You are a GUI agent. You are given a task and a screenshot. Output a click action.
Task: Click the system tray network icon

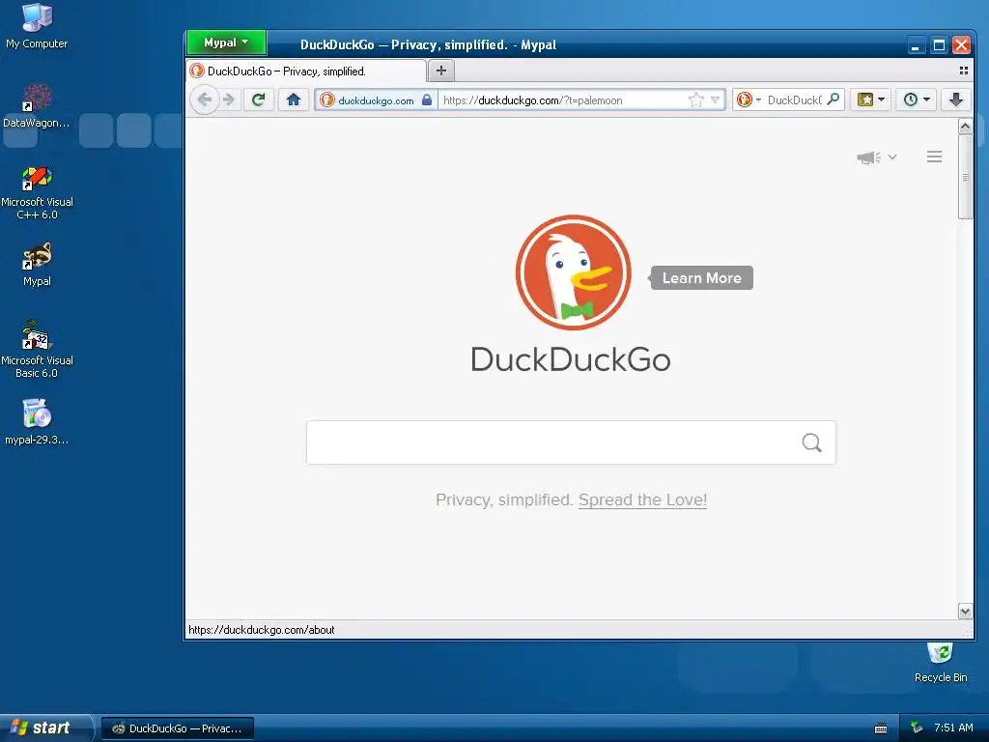pyautogui.click(x=917, y=728)
